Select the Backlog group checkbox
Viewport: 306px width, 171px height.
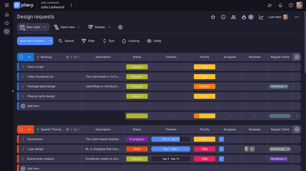pyautogui.click(x=21, y=57)
